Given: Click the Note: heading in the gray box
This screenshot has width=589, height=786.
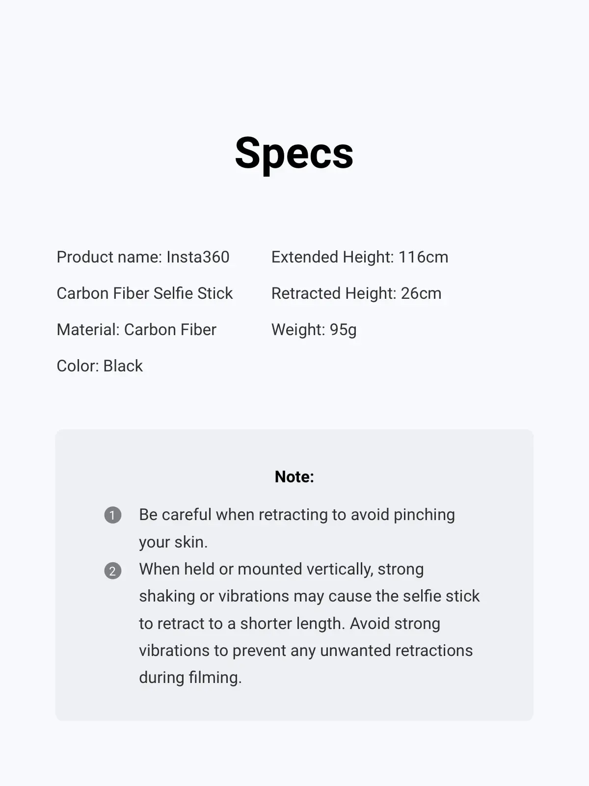Looking at the screenshot, I should [x=294, y=476].
